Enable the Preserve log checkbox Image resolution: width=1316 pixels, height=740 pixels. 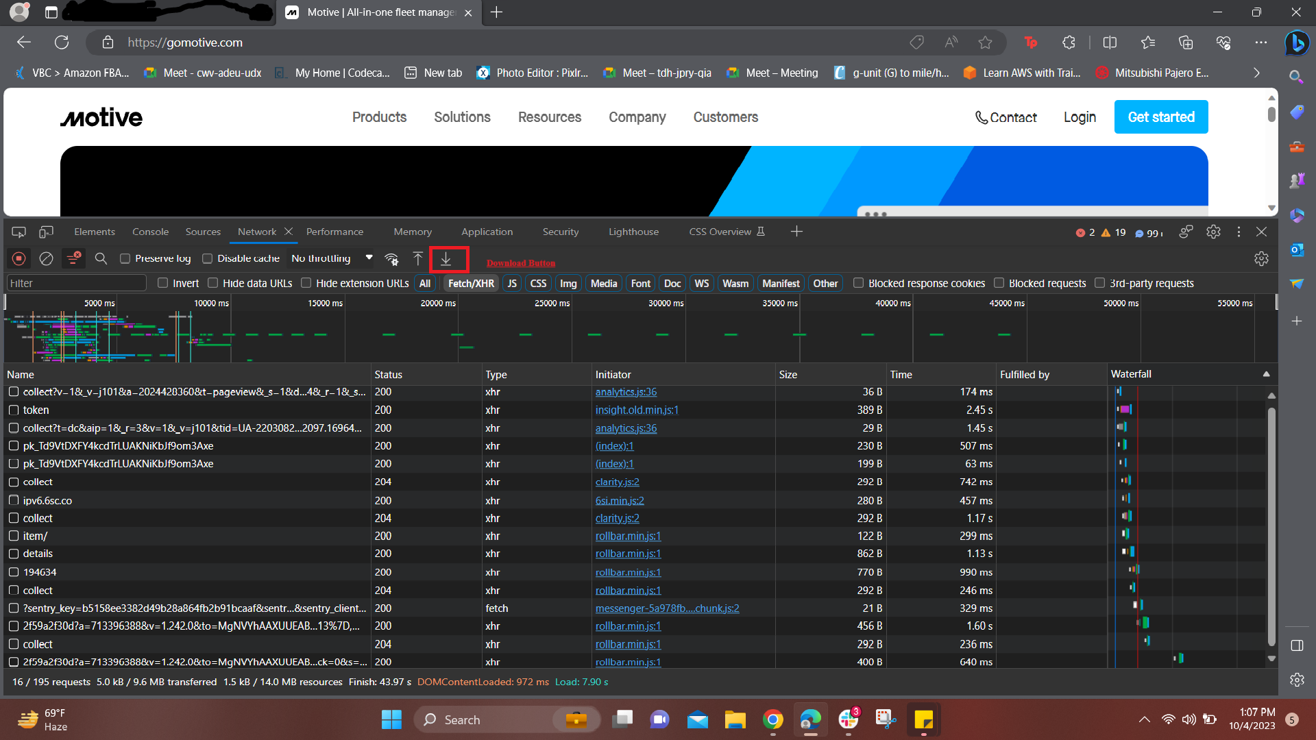(x=125, y=258)
